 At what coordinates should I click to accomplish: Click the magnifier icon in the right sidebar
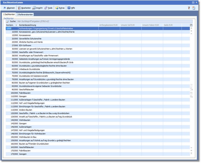point(191,89)
